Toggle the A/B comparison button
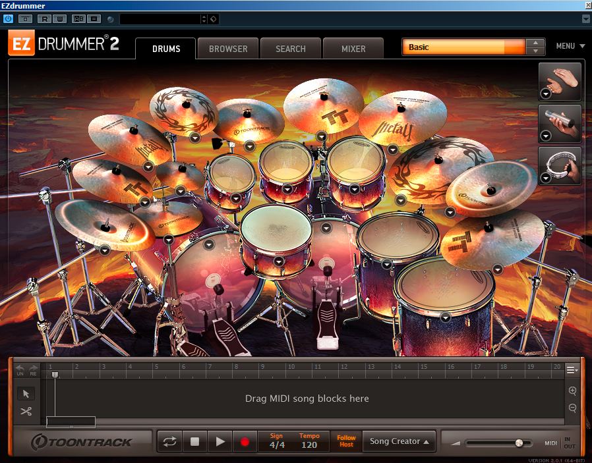This screenshot has height=463, width=592. click(78, 19)
